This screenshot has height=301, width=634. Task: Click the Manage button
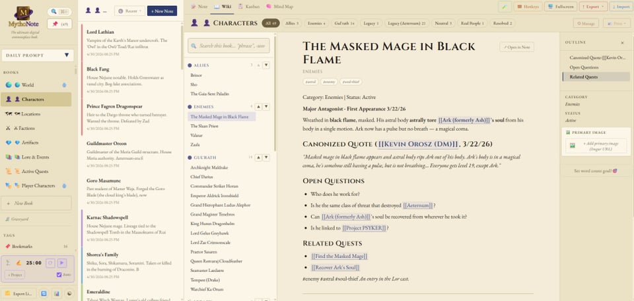pos(586,24)
